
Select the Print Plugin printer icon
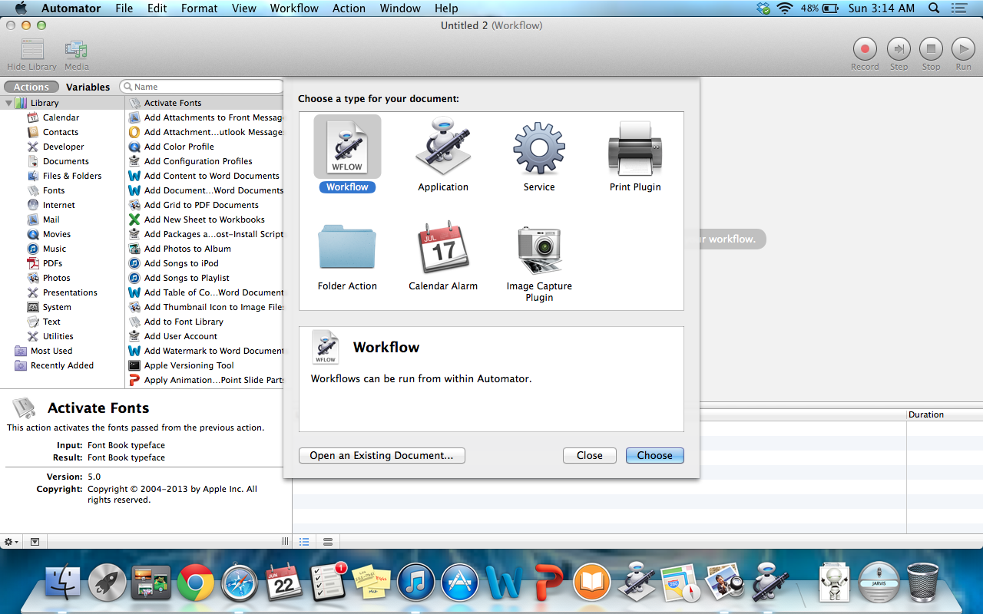click(635, 150)
